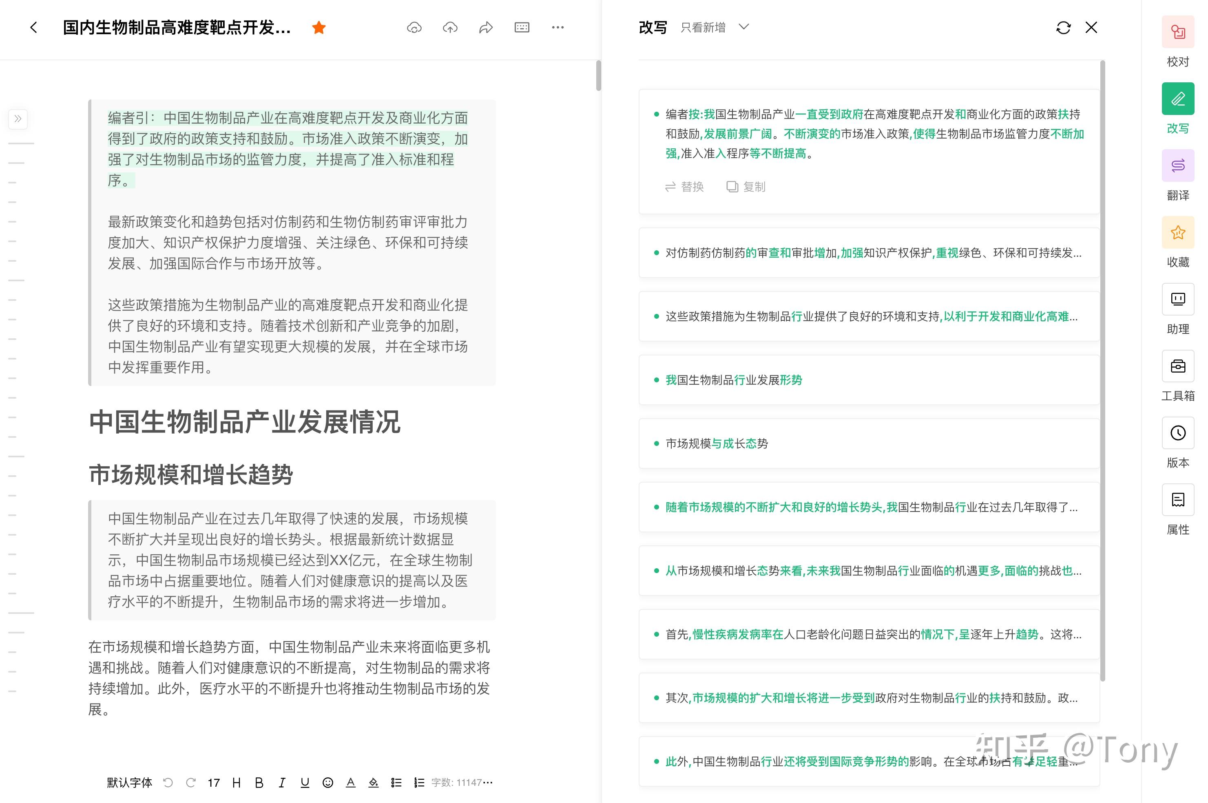The width and height of the screenshot is (1208, 803).
Task: Apply bulleted list formatting
Action: coord(396,783)
